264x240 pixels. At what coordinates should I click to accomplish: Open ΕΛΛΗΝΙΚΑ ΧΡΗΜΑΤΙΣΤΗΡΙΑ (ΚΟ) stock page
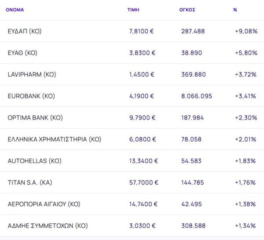click(55, 139)
